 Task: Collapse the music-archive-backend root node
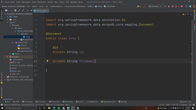click(5, 14)
